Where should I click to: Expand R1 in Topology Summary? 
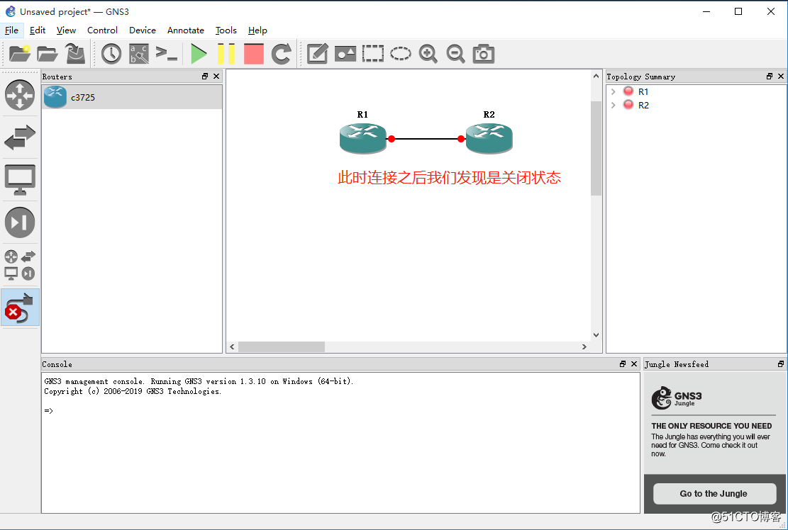click(613, 92)
